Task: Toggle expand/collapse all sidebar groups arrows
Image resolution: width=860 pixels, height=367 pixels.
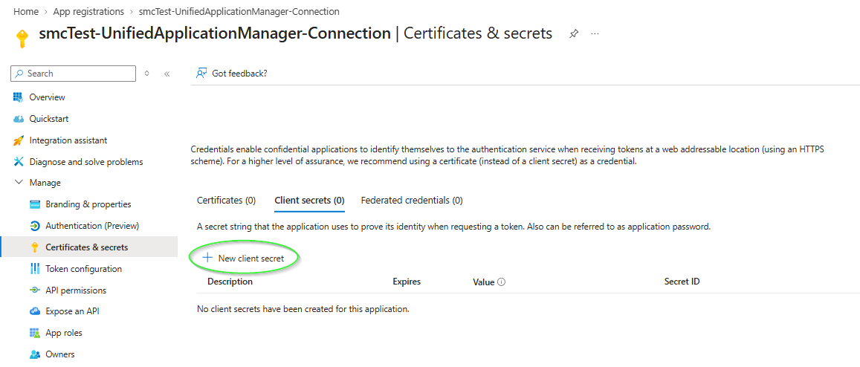Action: (x=146, y=73)
